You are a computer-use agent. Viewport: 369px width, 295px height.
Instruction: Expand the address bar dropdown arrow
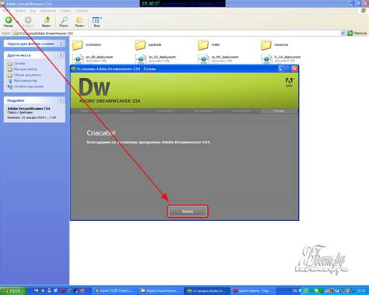click(343, 33)
